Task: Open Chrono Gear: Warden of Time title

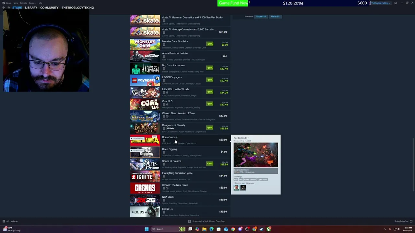Action: point(178,113)
